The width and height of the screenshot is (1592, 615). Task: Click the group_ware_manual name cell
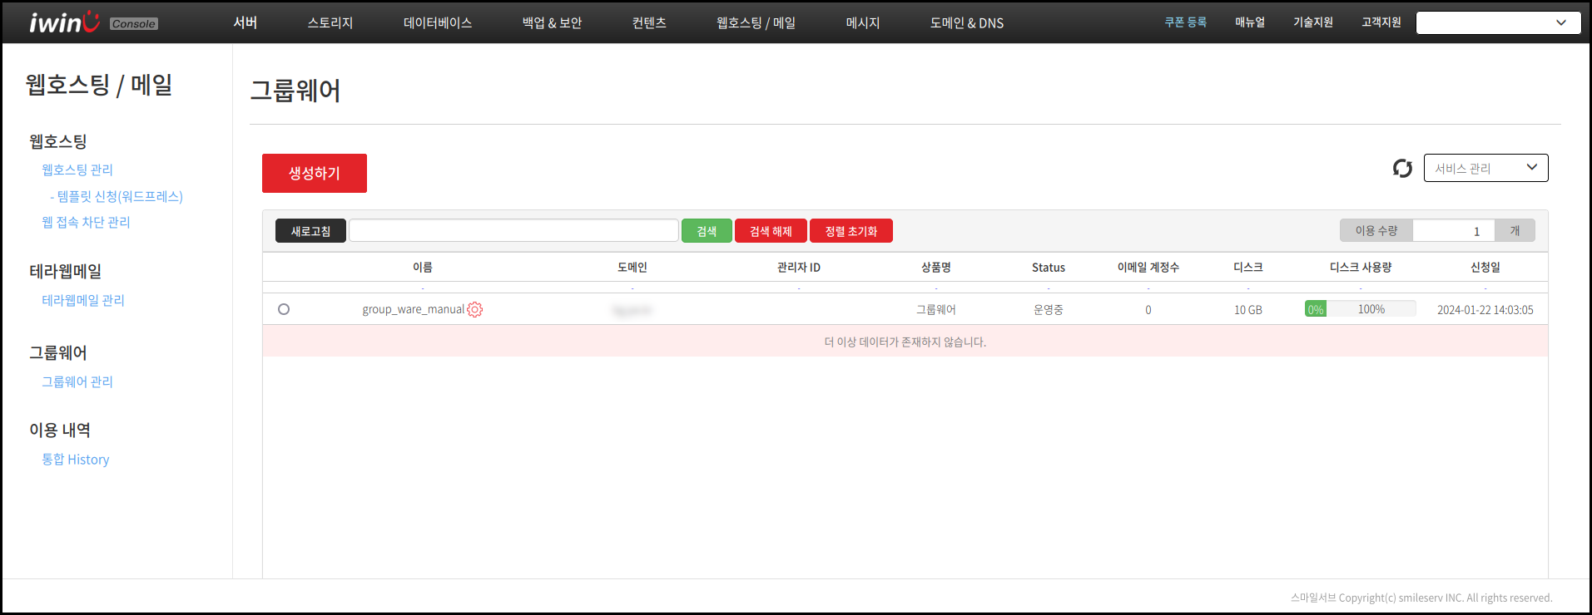coord(414,309)
